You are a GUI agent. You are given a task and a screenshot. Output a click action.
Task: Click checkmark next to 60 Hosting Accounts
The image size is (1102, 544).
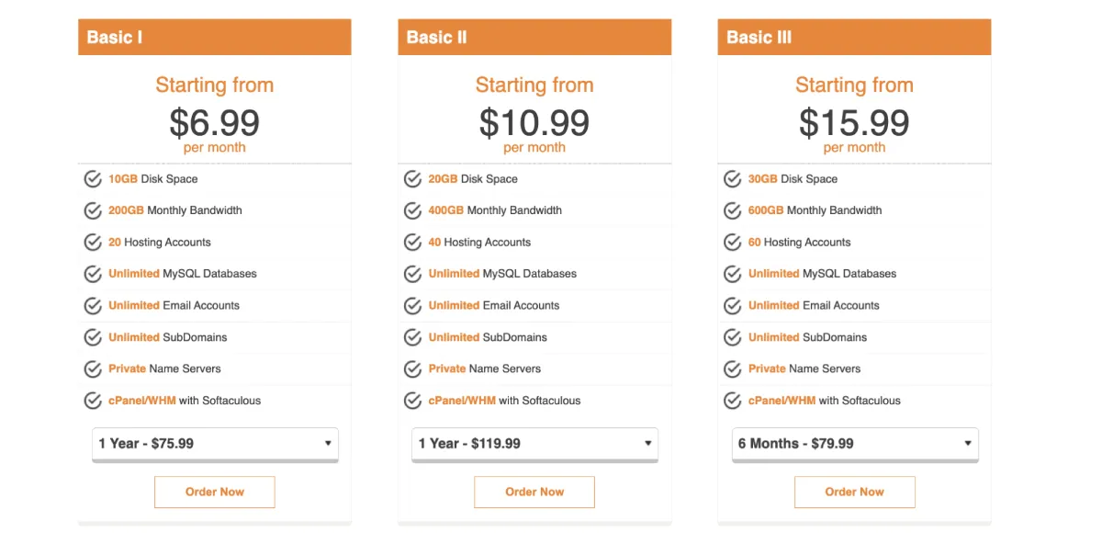click(732, 243)
